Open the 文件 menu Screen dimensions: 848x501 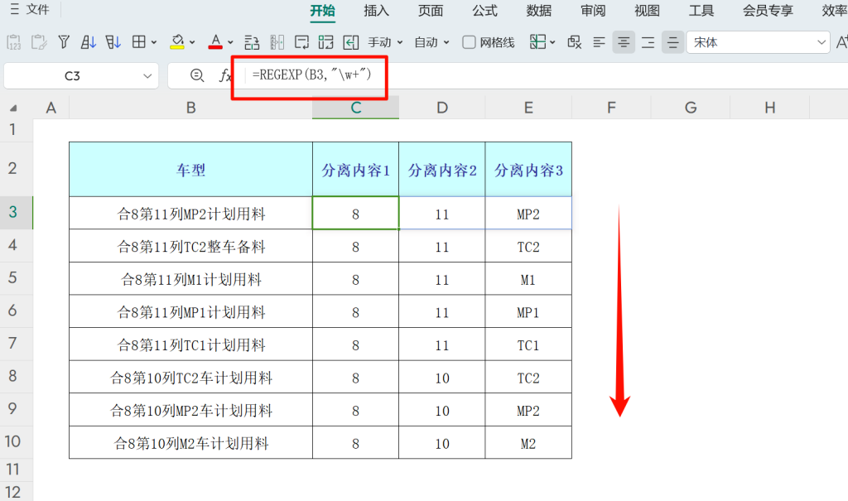pyautogui.click(x=37, y=9)
